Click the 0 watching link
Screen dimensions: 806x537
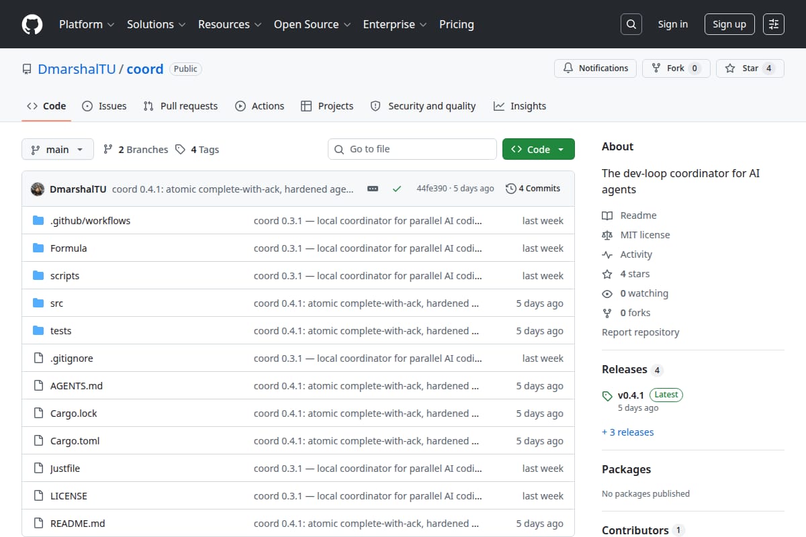pos(635,293)
